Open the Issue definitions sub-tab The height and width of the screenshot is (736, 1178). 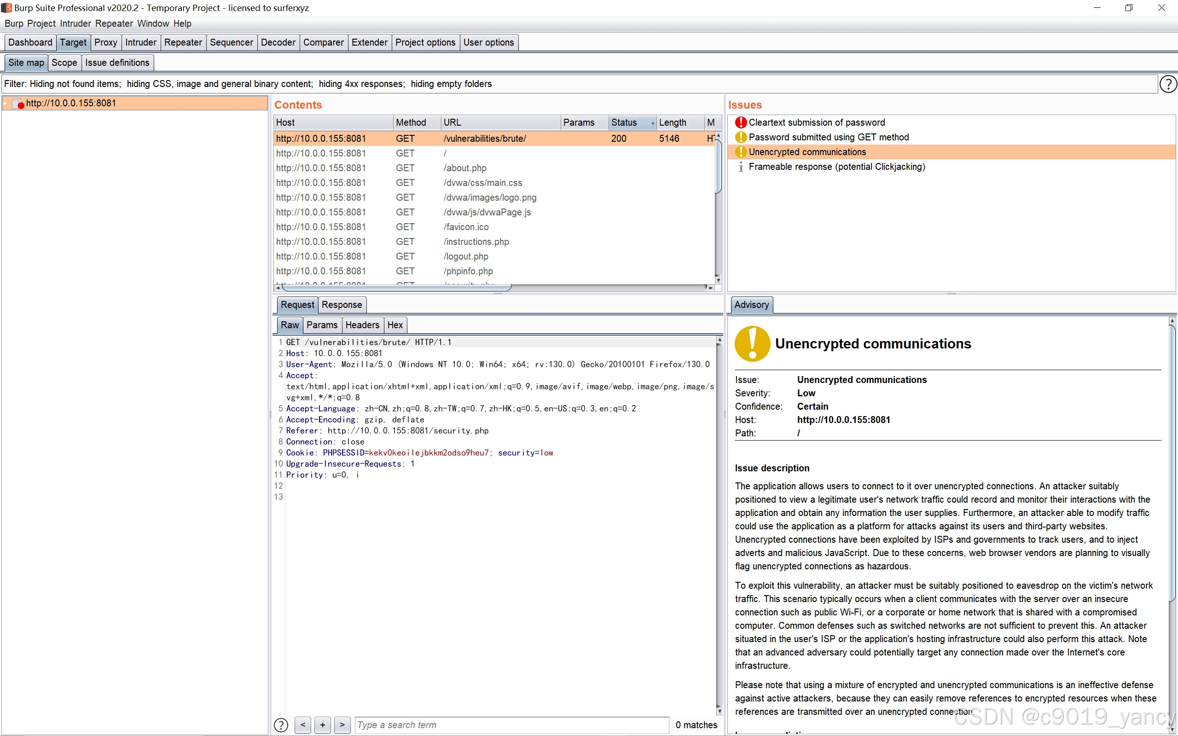[x=117, y=63]
